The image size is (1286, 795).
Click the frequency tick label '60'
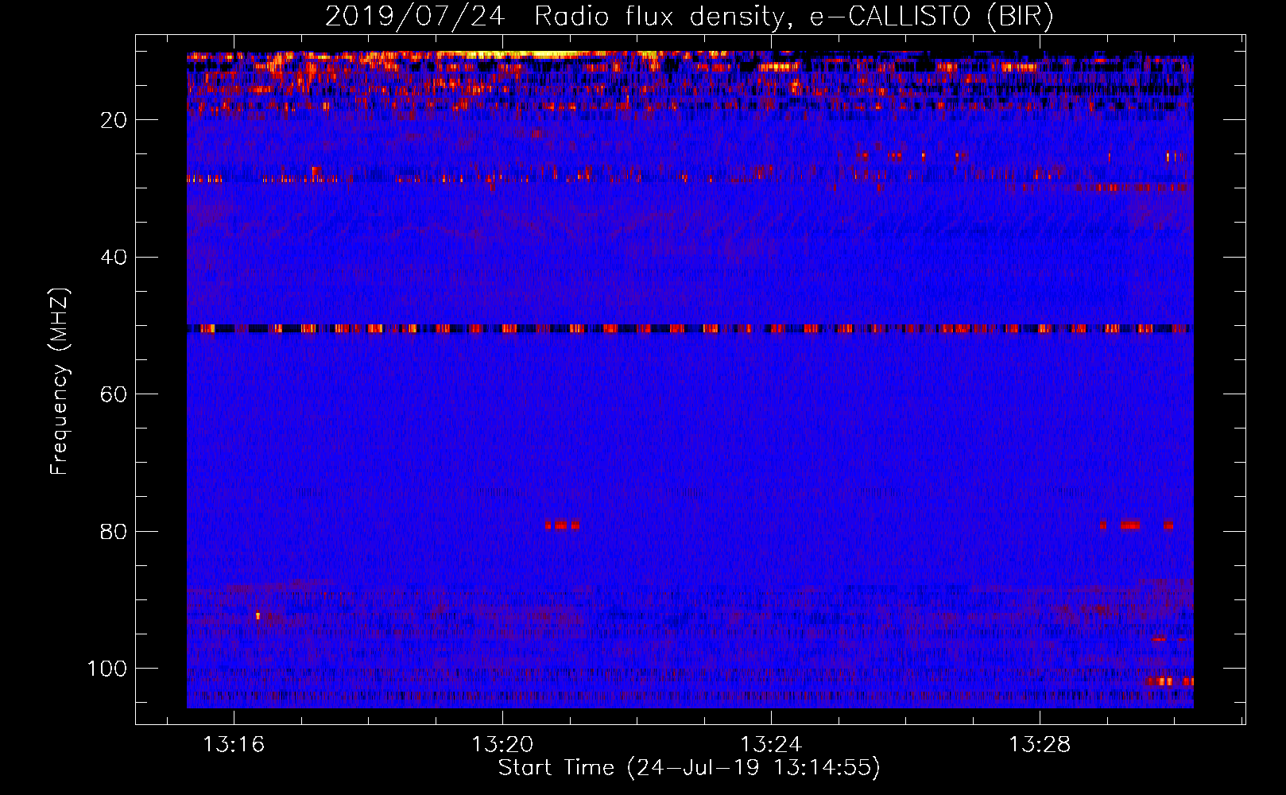[114, 394]
